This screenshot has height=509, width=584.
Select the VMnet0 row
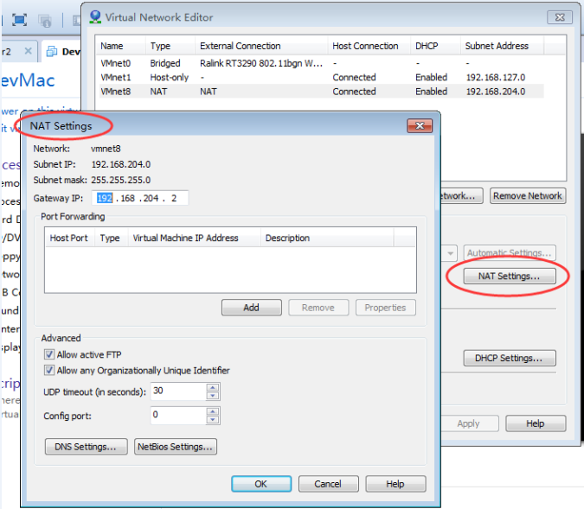(322, 63)
